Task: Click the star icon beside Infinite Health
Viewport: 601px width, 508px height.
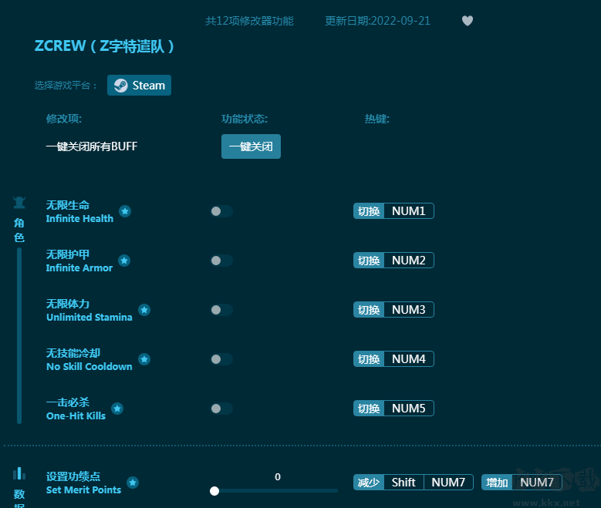Action: (125, 211)
